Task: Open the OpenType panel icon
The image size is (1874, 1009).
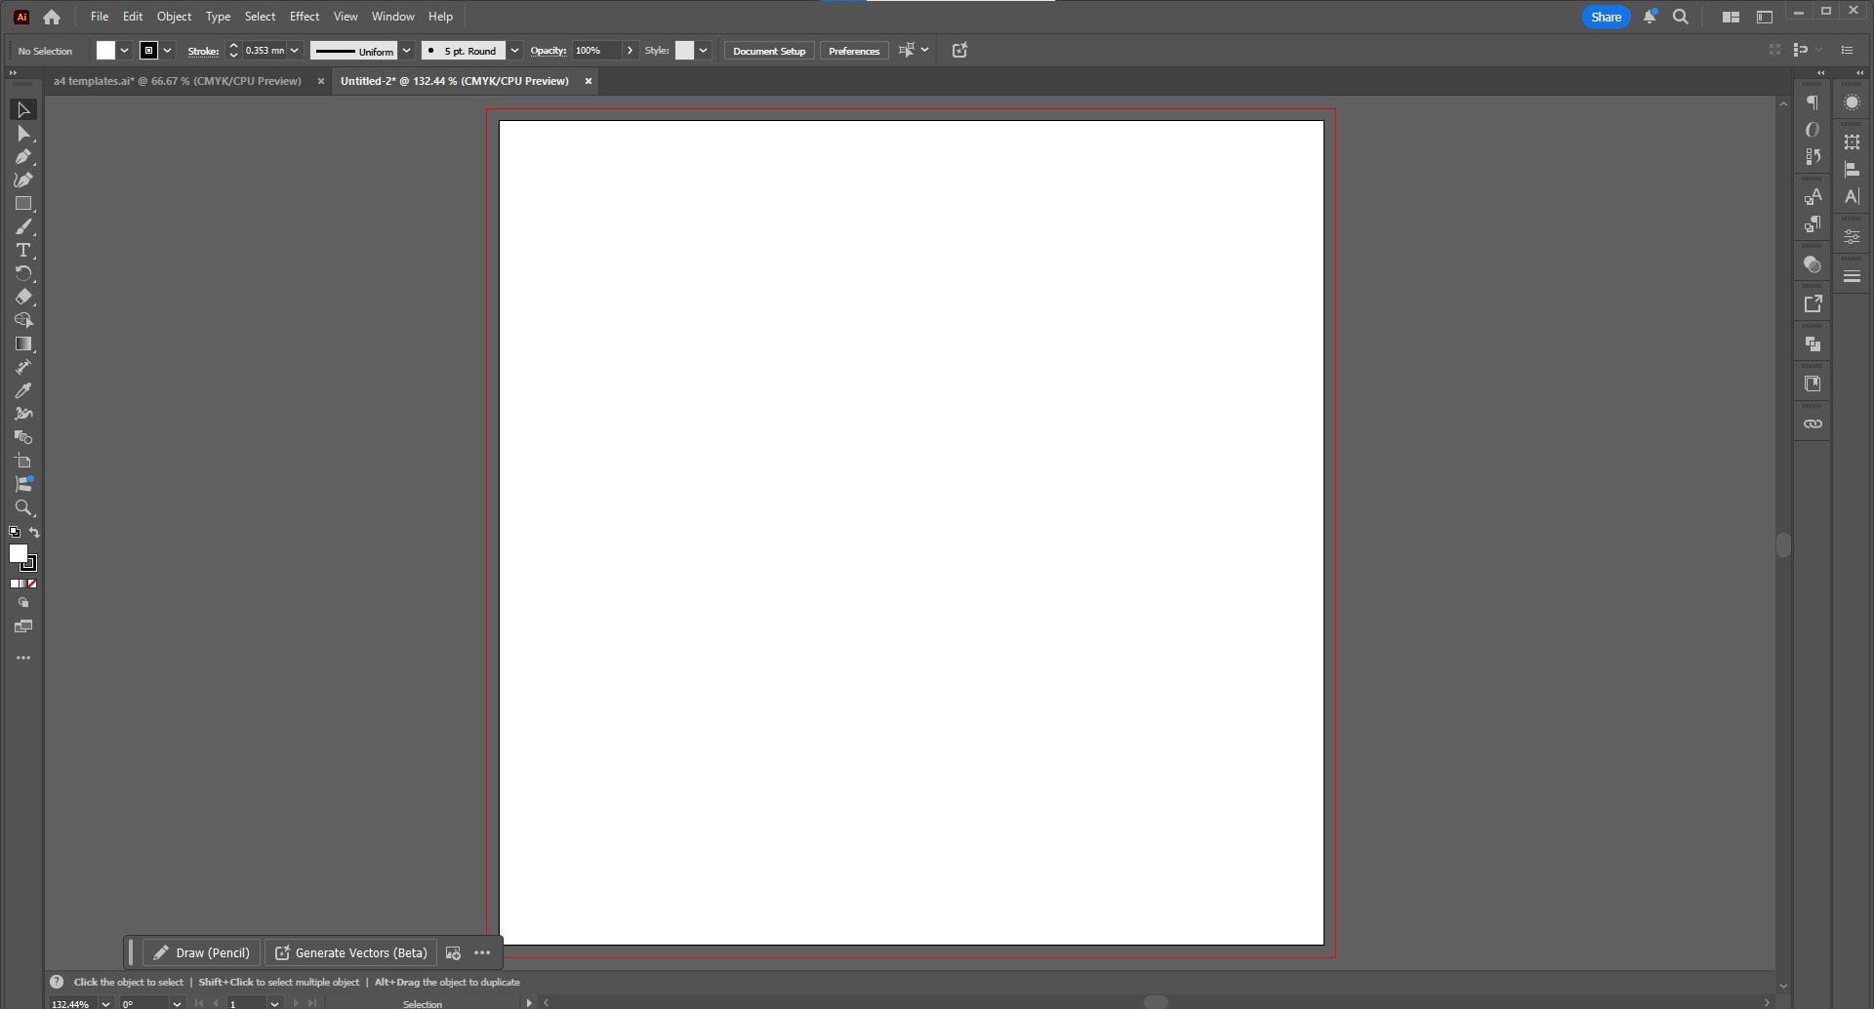Action: (x=1813, y=130)
